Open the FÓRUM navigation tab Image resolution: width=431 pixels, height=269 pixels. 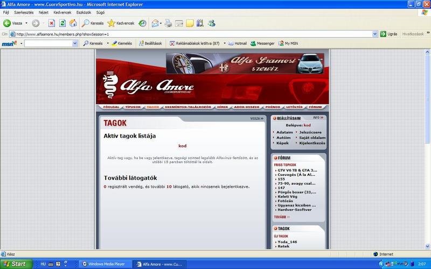315,107
